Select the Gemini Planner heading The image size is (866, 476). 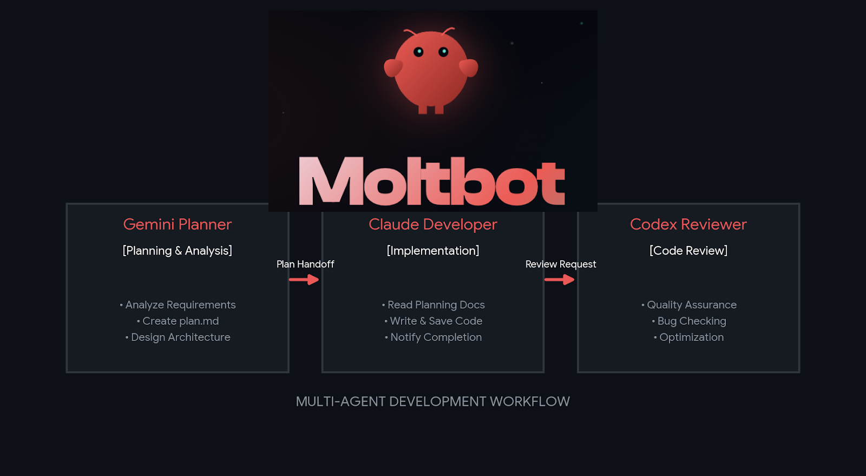click(x=178, y=224)
